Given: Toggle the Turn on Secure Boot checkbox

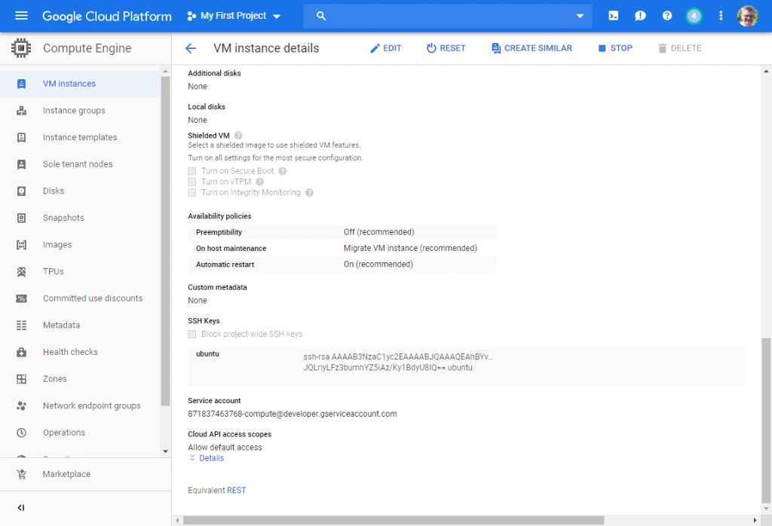Looking at the screenshot, I should tap(192, 171).
